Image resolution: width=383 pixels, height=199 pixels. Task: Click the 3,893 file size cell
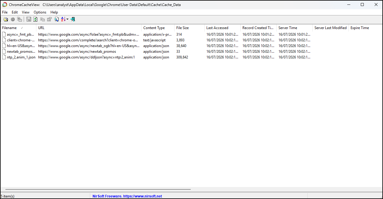180,40
